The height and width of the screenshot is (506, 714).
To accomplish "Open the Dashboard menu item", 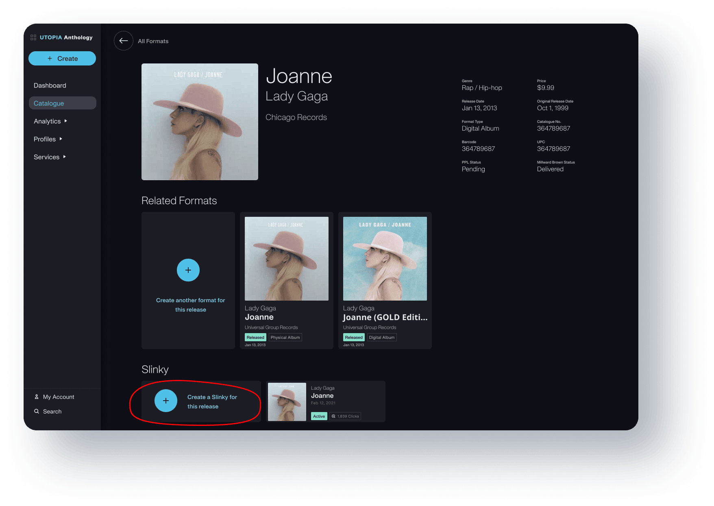I will click(x=50, y=85).
